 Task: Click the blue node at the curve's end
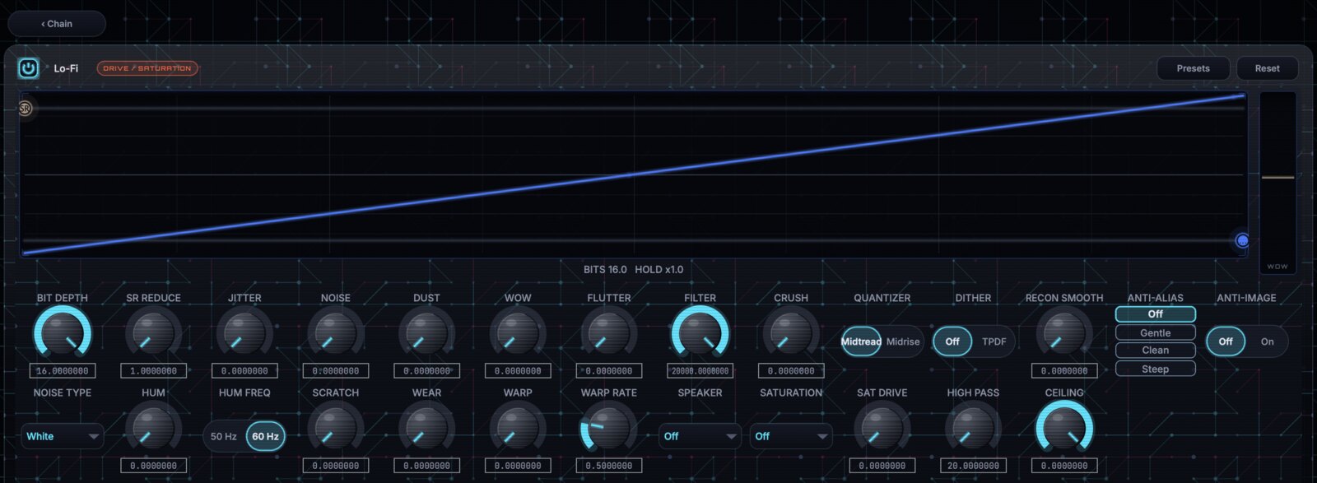click(x=1242, y=240)
